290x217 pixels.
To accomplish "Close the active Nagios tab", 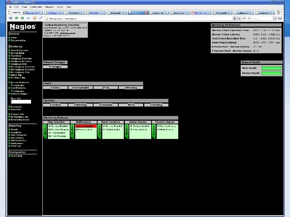I will click(146, 12).
